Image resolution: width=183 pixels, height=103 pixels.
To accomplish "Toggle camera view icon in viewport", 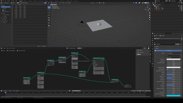I will 150,17.
